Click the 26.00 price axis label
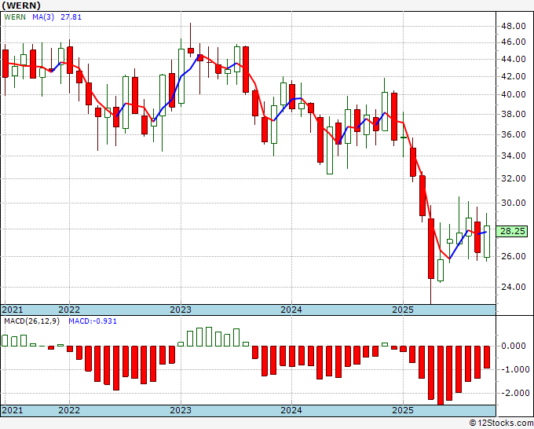Viewport: 534px width, 429px height. 513,256
